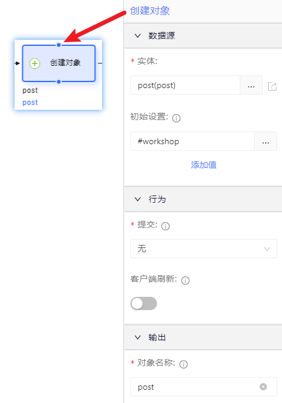The height and width of the screenshot is (403, 282).
Task: Select the 创建对象 node on the canvas
Action: click(59, 63)
